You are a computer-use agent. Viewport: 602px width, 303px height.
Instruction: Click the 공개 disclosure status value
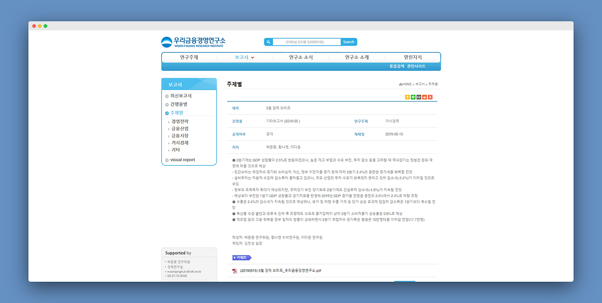tap(269, 134)
